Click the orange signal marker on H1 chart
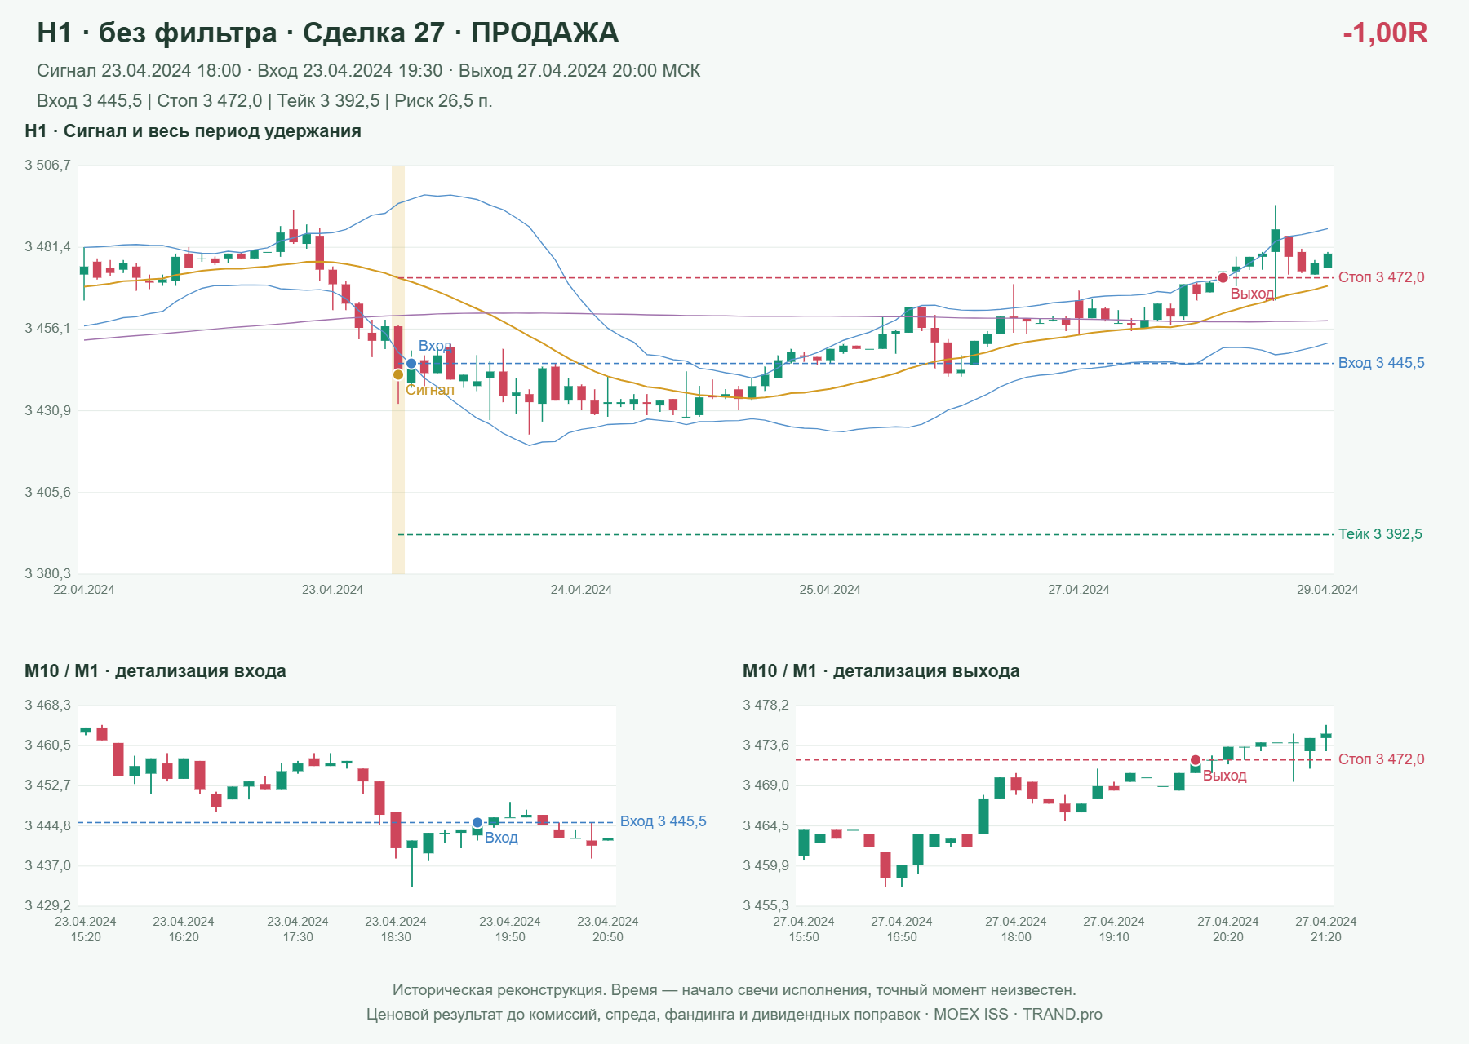 [398, 375]
